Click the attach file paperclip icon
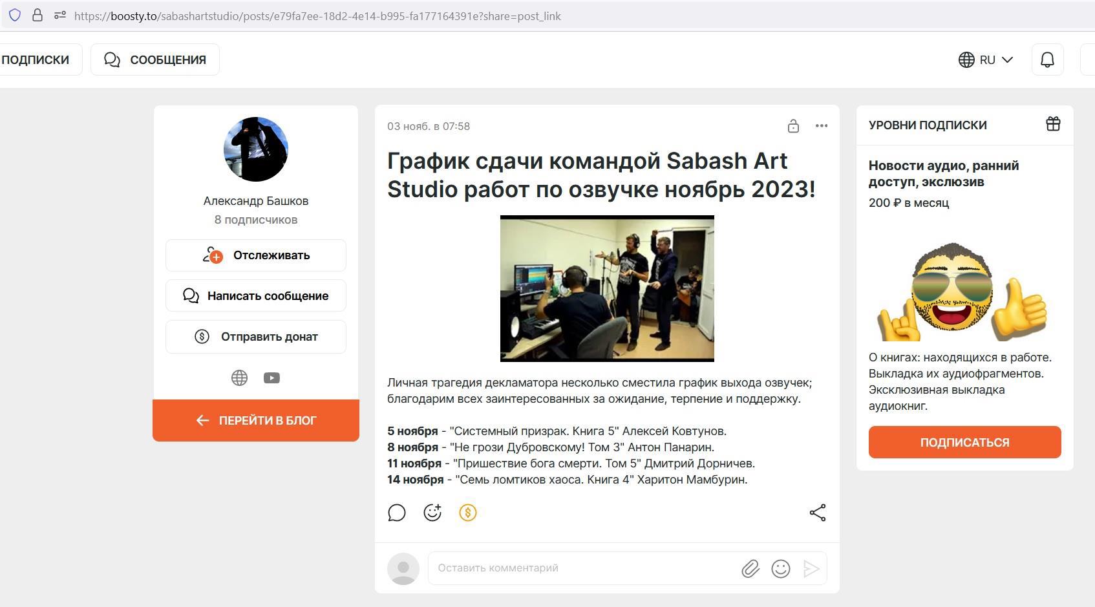Viewport: 1095px width, 607px height. coord(750,569)
